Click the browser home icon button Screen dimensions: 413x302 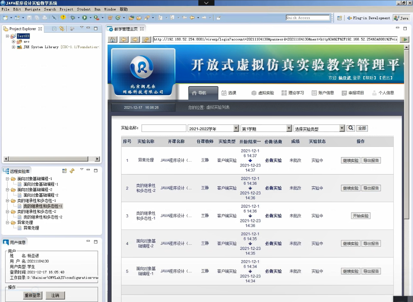click(x=113, y=39)
